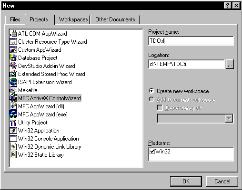Image resolution: width=242 pixels, height=190 pixels.
Task: Select the ATL COM AppWizard icon
Action: click(13, 33)
